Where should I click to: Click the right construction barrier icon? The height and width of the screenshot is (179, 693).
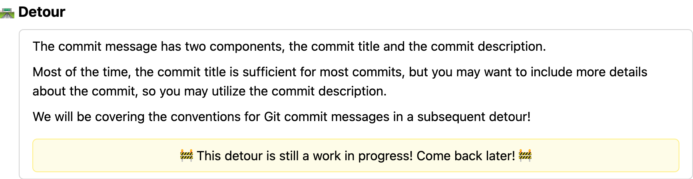[525, 155]
